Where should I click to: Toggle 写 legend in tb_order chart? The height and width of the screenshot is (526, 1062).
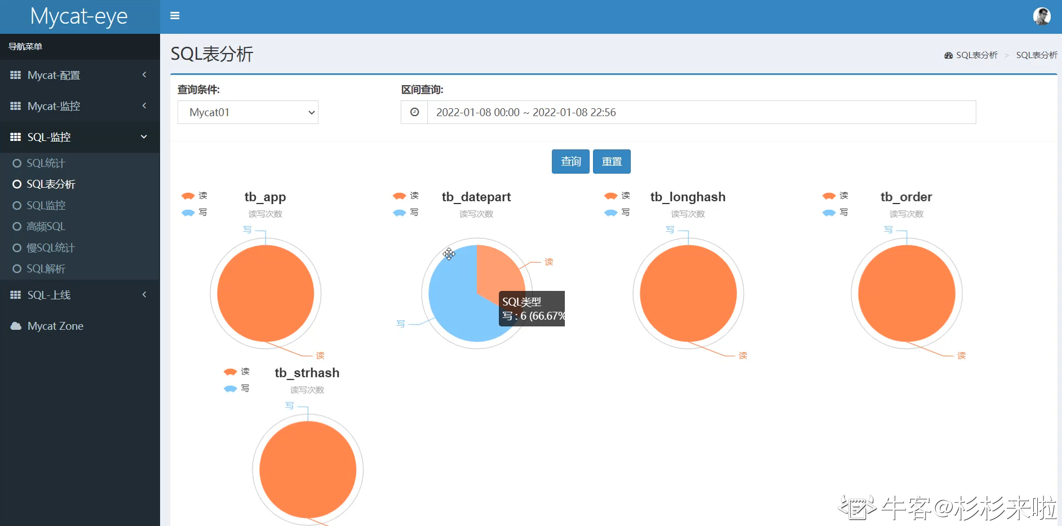click(835, 213)
